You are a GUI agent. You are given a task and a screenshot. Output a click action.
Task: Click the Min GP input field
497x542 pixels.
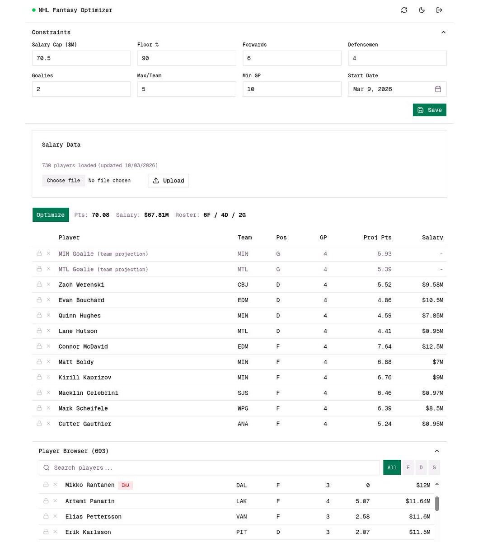click(x=292, y=89)
